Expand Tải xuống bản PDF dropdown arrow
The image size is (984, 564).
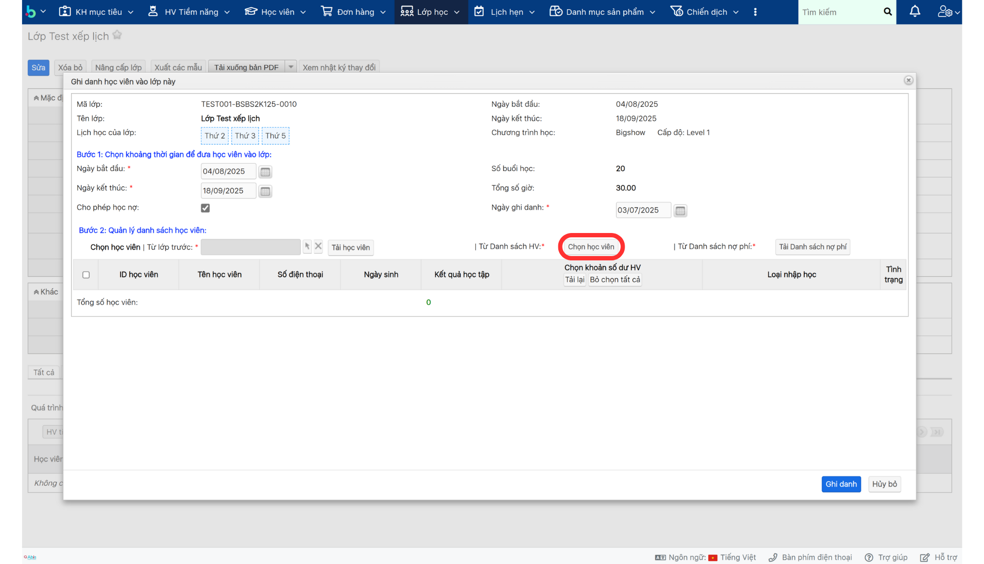click(x=291, y=67)
